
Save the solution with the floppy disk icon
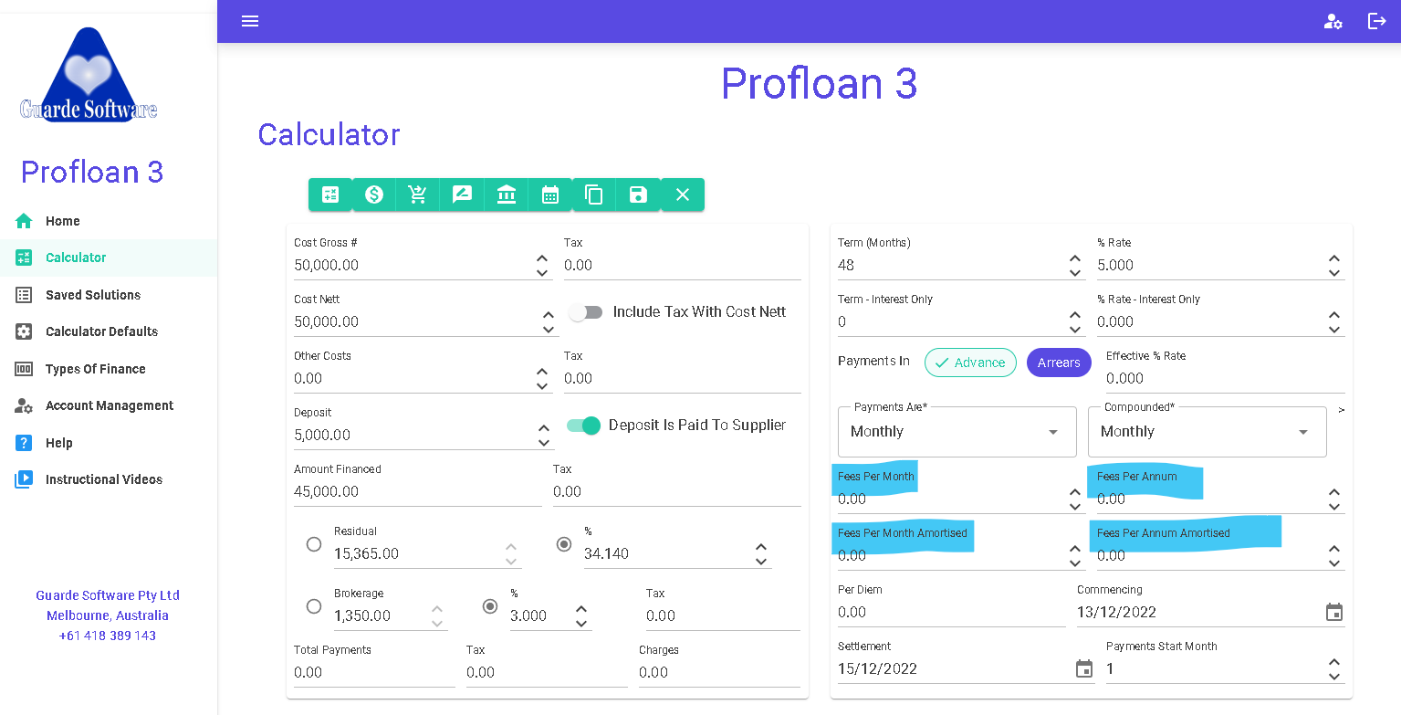point(638,195)
